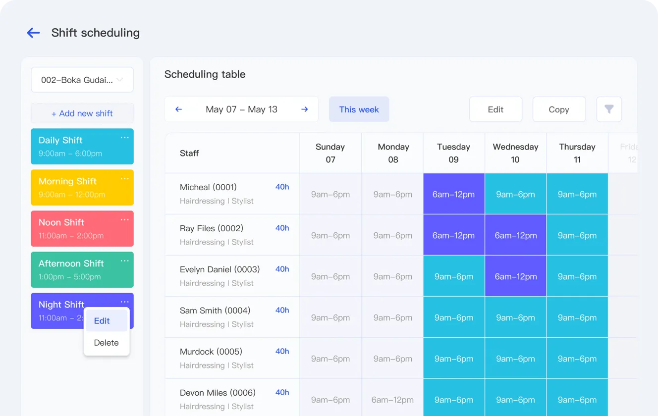Open the Afternoon Shift options menu
Viewport: 658px width, 416px height.
pyautogui.click(x=124, y=260)
